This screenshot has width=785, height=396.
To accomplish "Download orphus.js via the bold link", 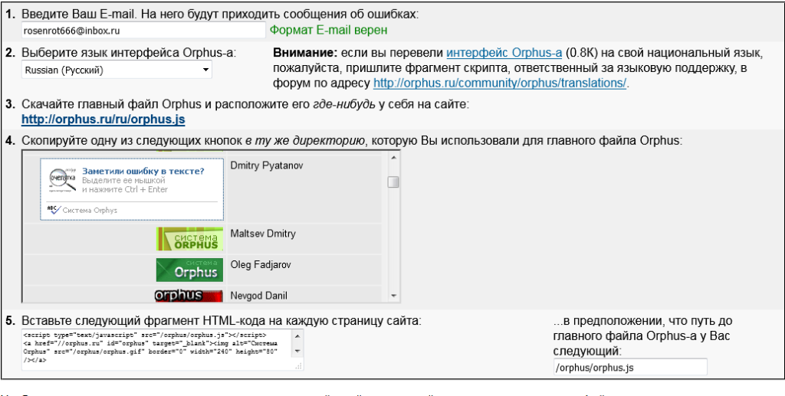I will coord(103,120).
